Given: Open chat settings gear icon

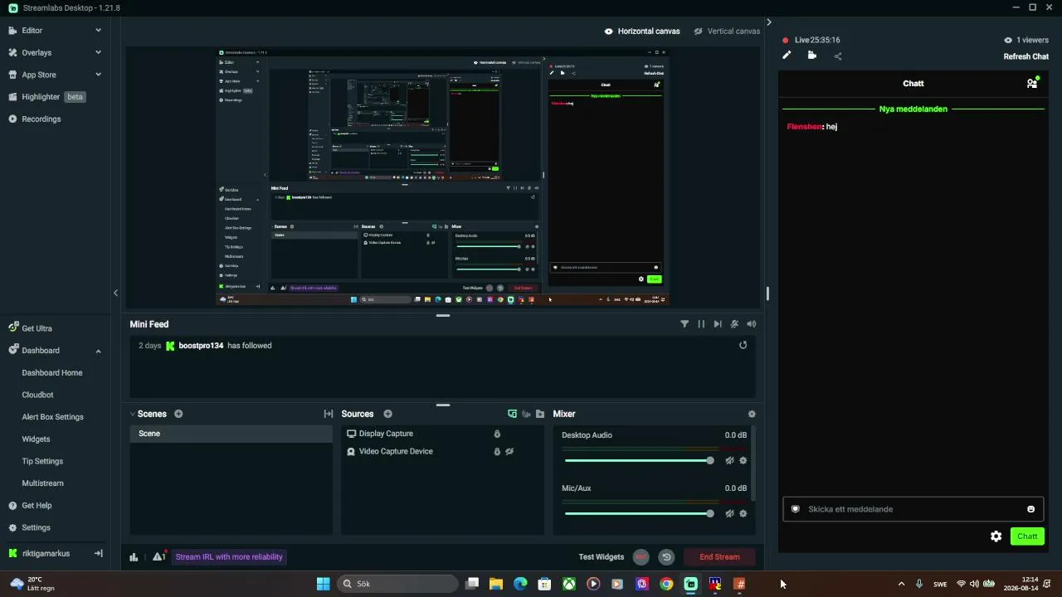Looking at the screenshot, I should click(996, 536).
